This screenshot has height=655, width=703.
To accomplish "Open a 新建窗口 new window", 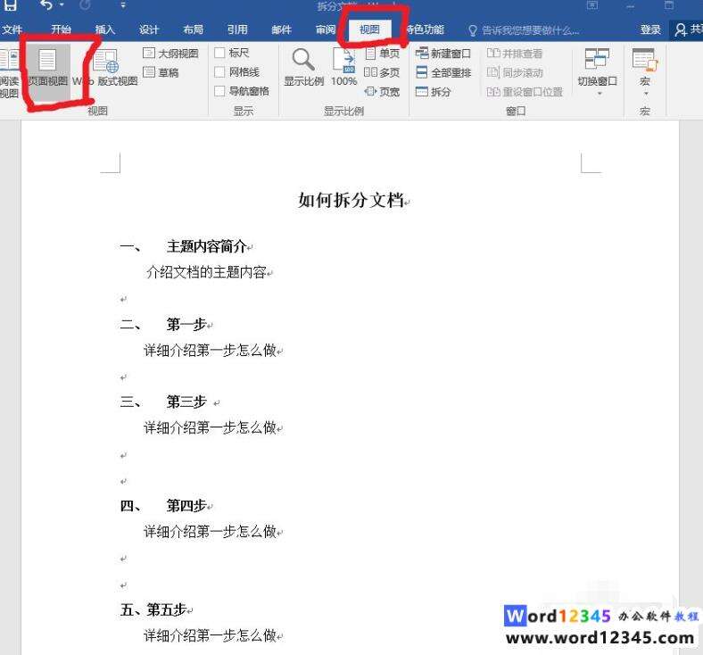I will (x=443, y=54).
